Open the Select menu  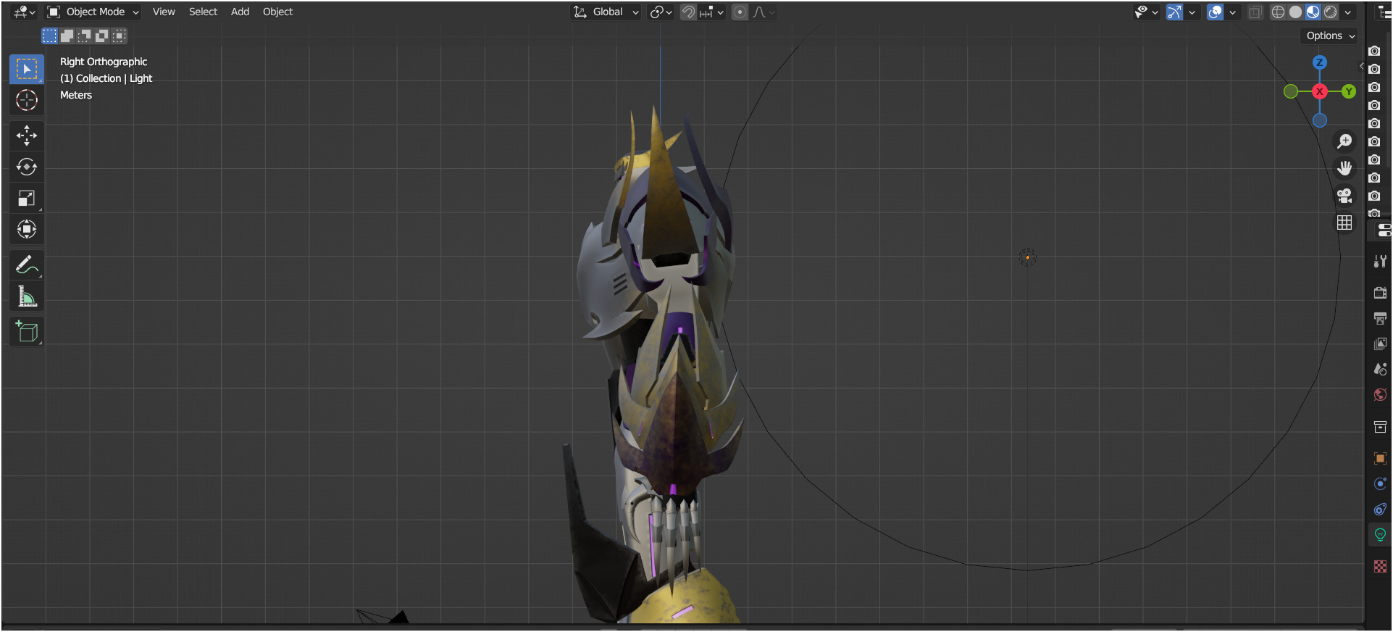click(203, 12)
